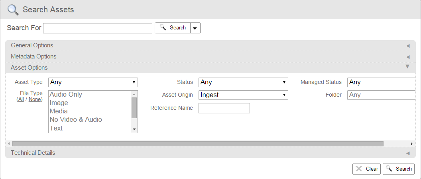Click the Folder input field
The width and height of the screenshot is (421, 179).
pos(381,95)
